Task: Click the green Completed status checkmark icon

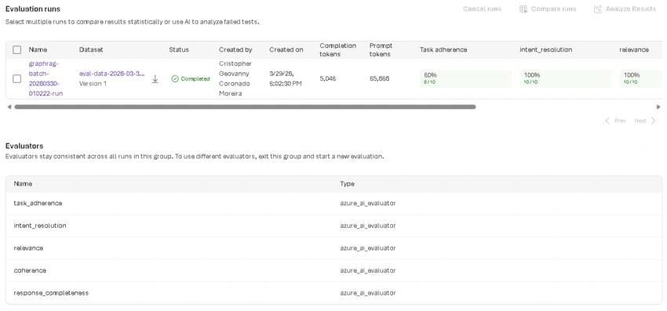Action: coord(175,79)
